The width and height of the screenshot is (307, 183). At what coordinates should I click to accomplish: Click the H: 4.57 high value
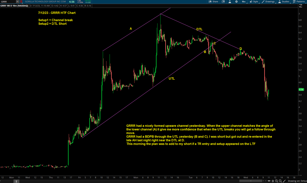click(63, 5)
